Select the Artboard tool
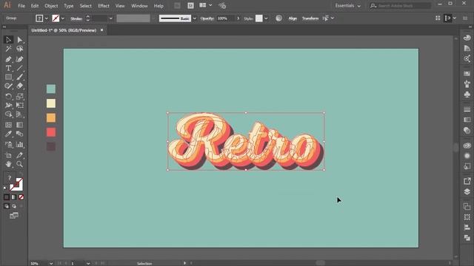This screenshot has width=474, height=266. [8, 155]
